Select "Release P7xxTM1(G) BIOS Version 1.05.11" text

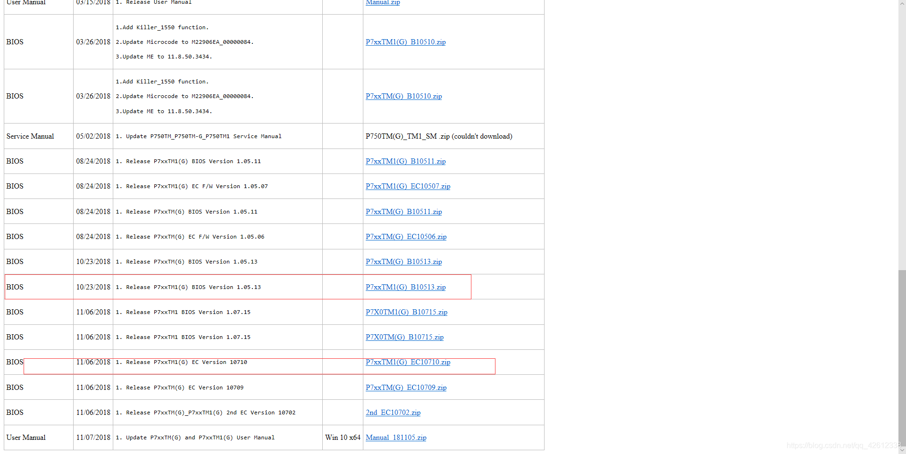193,161
